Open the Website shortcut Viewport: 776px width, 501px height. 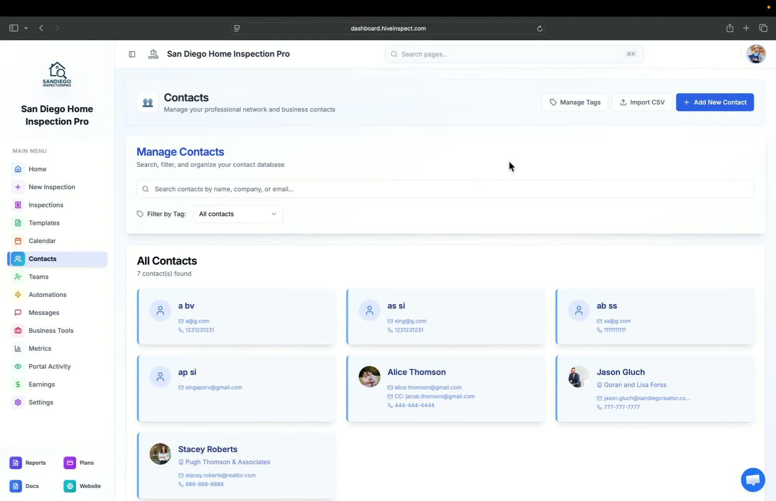pyautogui.click(x=82, y=486)
